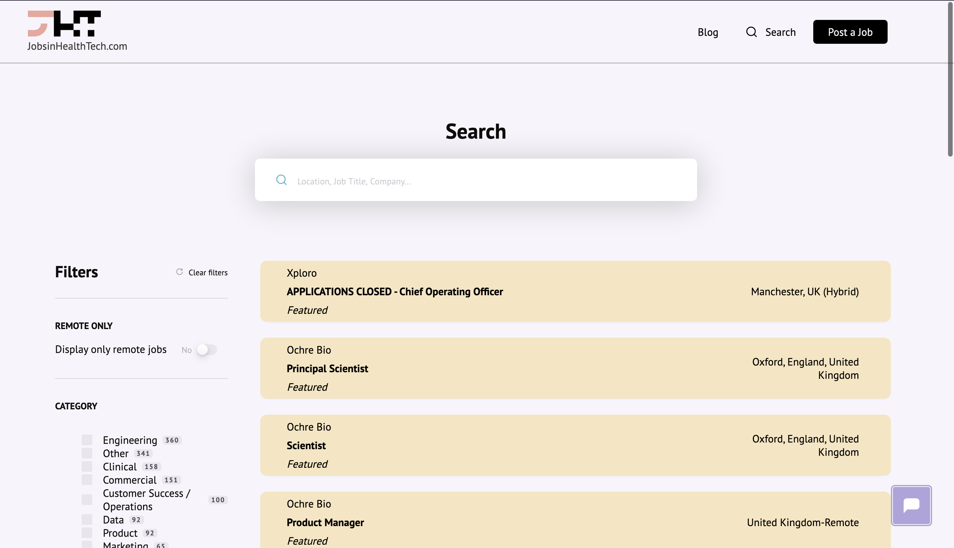The width and height of the screenshot is (954, 548).
Task: Select Search in the top navigation
Action: (780, 32)
